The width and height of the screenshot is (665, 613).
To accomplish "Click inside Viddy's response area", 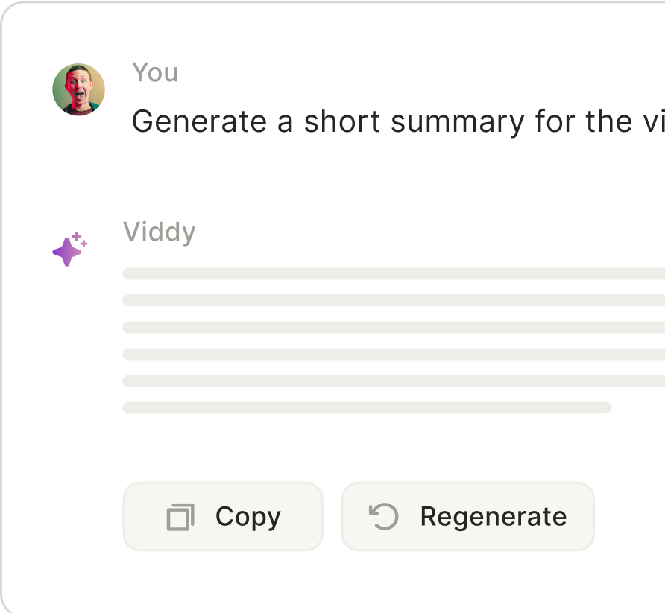I will (388, 339).
